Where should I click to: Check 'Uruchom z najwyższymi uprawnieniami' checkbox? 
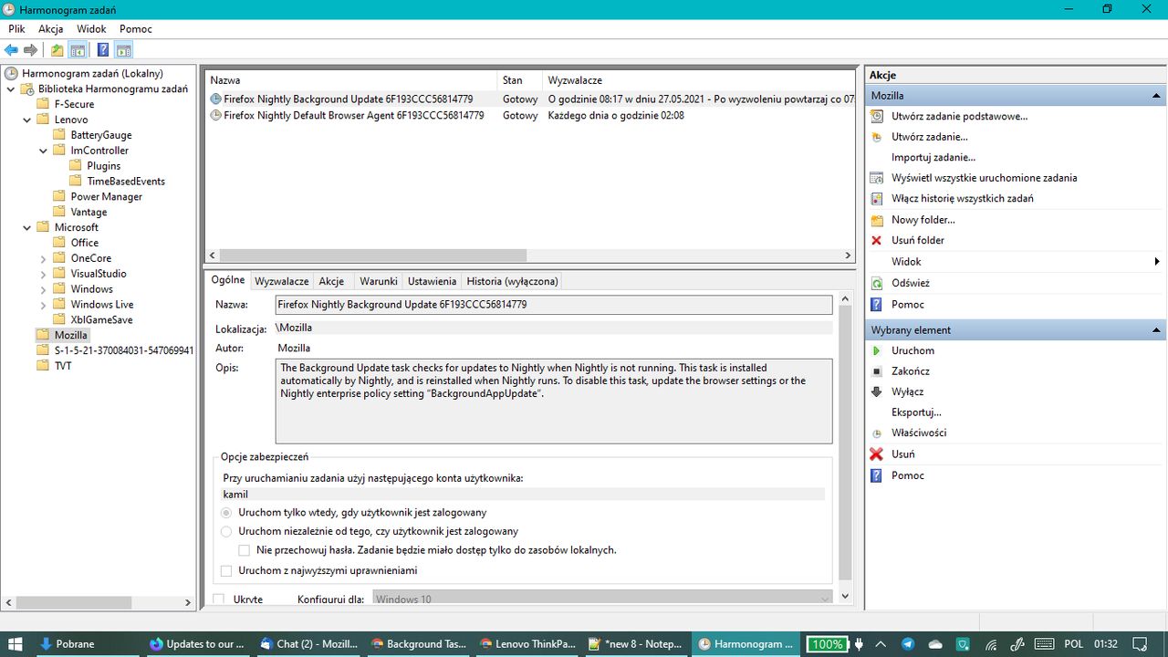[x=227, y=570]
